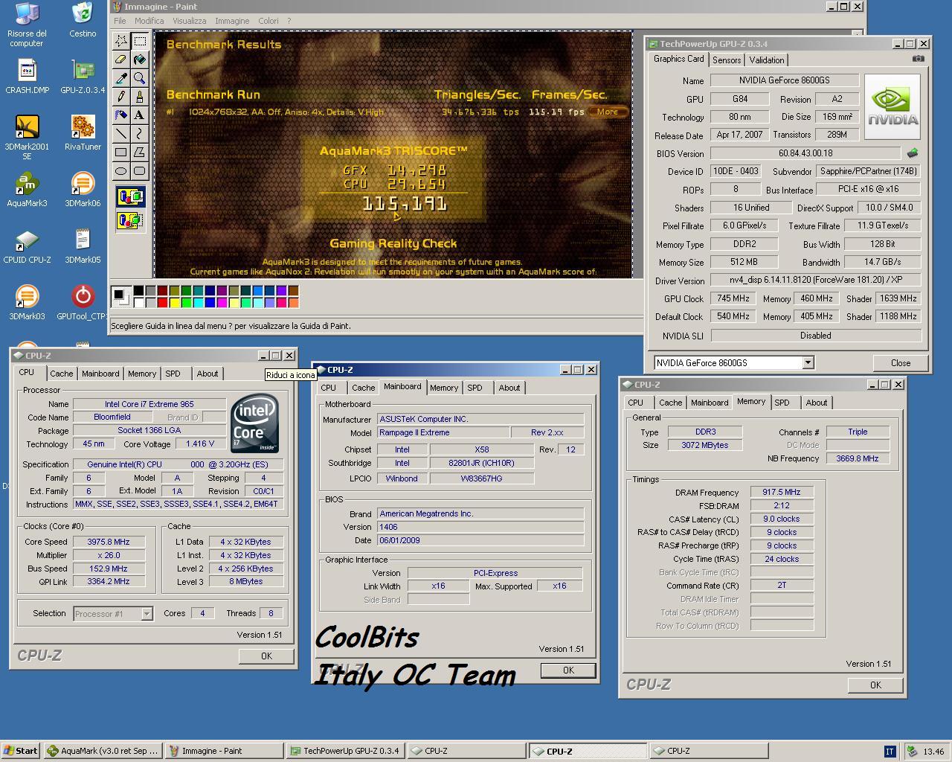The height and width of the screenshot is (762, 952).
Task: Click the IT language indicator in tray
Action: tap(890, 751)
